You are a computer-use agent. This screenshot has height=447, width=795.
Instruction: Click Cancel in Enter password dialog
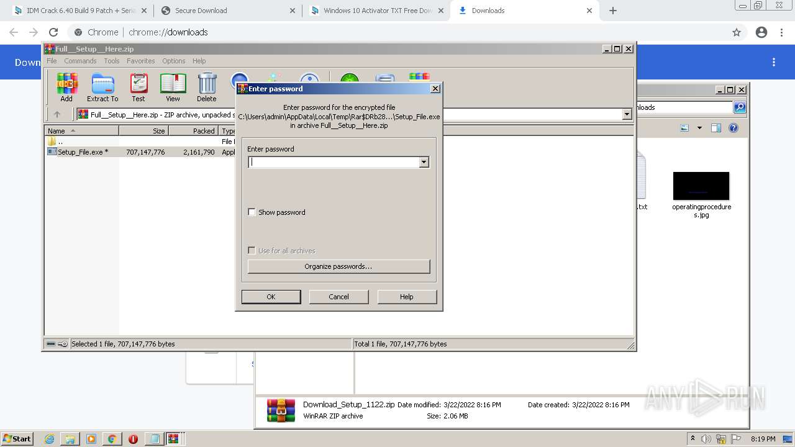click(x=338, y=297)
